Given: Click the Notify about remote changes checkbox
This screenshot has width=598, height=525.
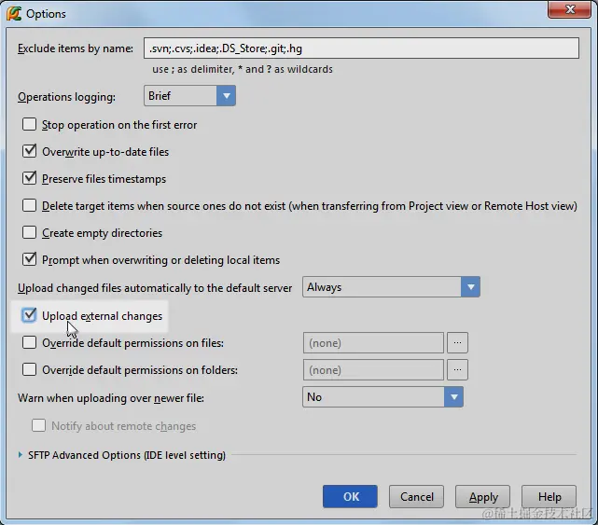Looking at the screenshot, I should tap(38, 425).
